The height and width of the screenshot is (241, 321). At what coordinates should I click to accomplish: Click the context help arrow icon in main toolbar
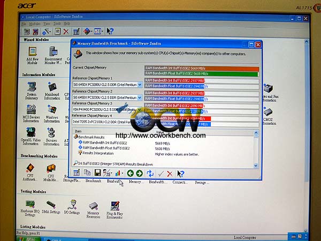110,31
